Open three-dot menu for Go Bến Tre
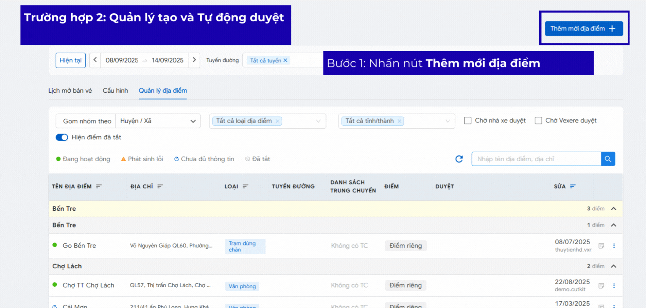Viewport: 646px width, 308px height. [x=614, y=246]
